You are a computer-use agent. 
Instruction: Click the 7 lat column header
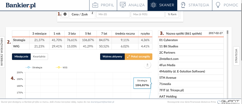pos(104,34)
